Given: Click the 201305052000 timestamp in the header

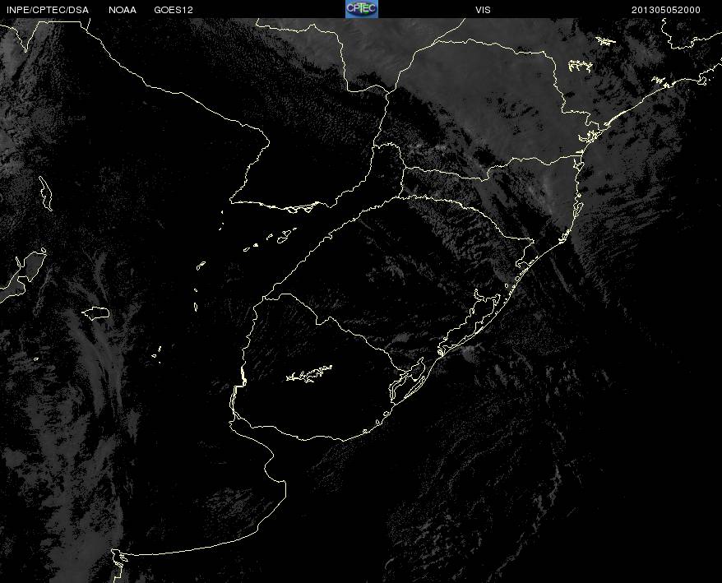Looking at the screenshot, I should [666, 10].
